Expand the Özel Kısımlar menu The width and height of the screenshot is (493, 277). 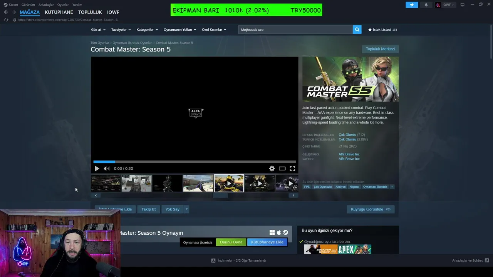pos(214,30)
